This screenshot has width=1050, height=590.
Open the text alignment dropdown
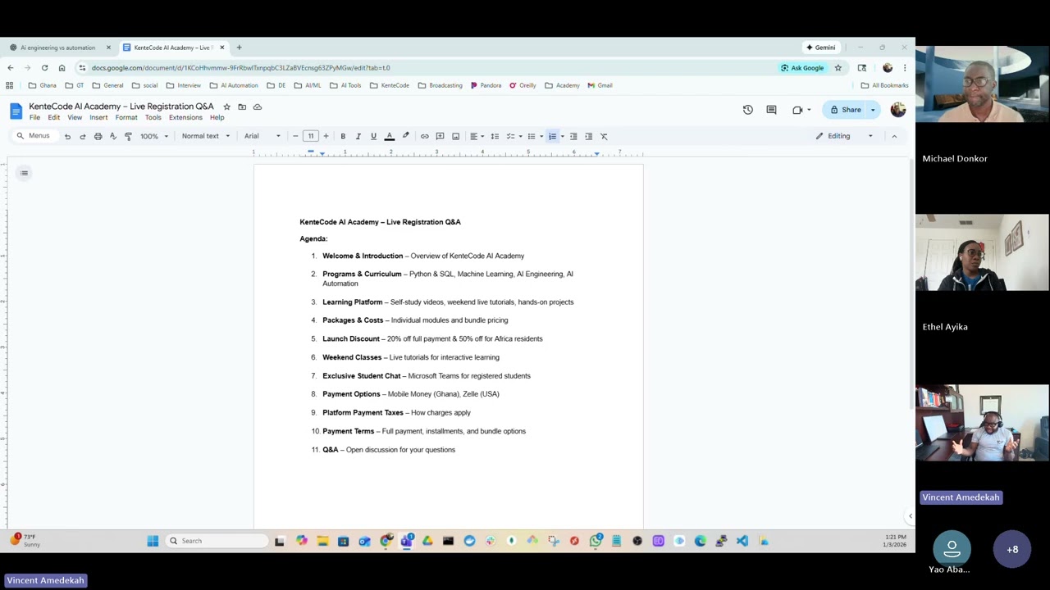pyautogui.click(x=477, y=136)
